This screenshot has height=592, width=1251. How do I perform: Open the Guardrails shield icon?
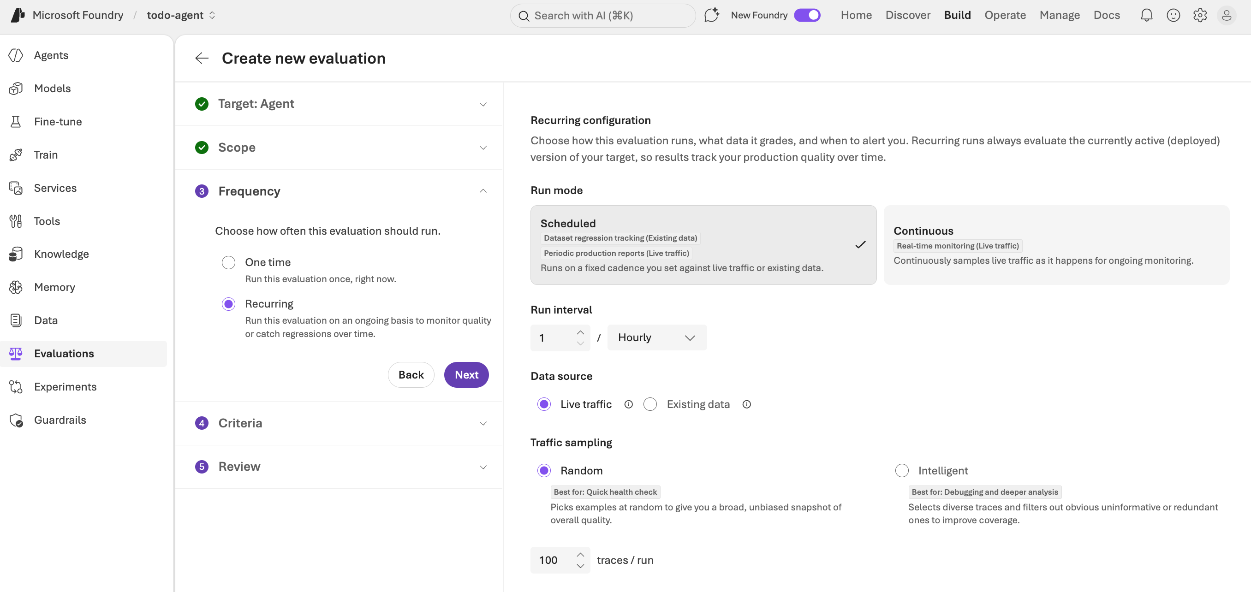[16, 420]
